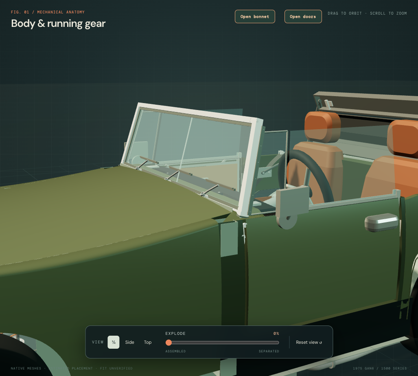Click the "DRAG TO ORBIT · SCROLL TO ZOOM" hint
The height and width of the screenshot is (376, 418).
[367, 13]
